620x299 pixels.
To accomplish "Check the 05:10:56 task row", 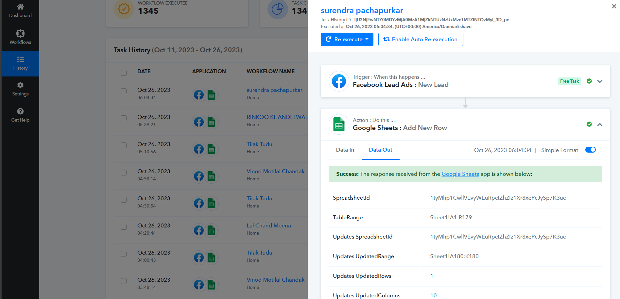I will [124, 145].
